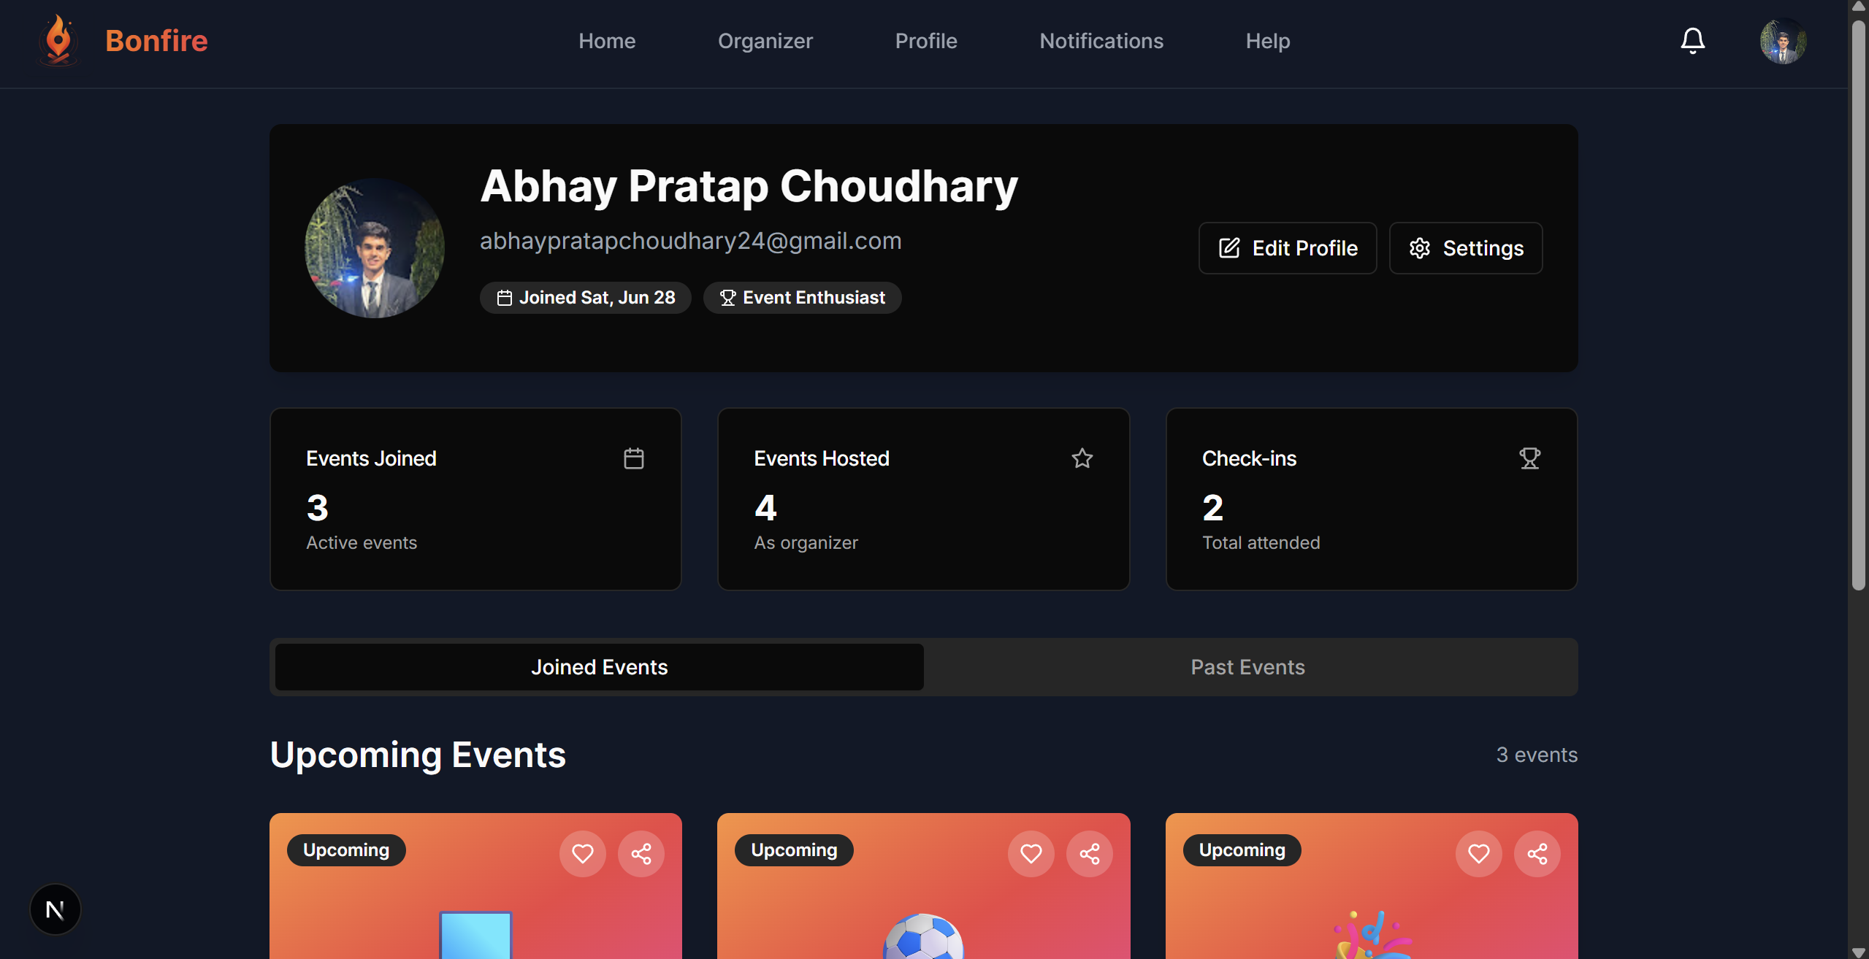Click the trophy icon in Check-ins card
Screen dimensions: 1869x959
(1529, 458)
